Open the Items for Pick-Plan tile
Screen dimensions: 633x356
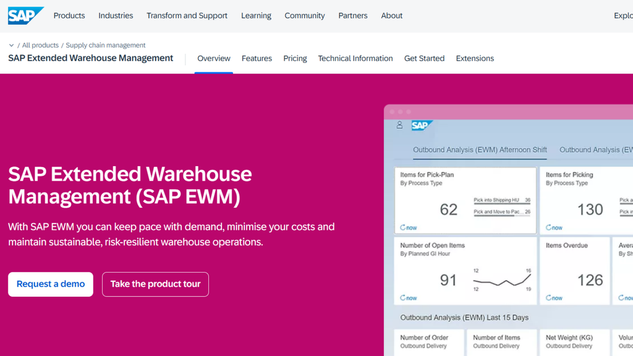click(465, 201)
